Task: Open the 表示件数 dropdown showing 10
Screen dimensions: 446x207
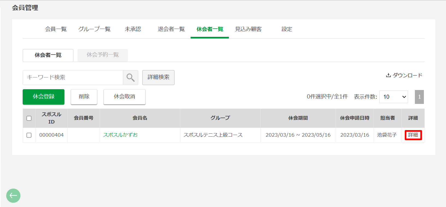Action: click(x=394, y=97)
